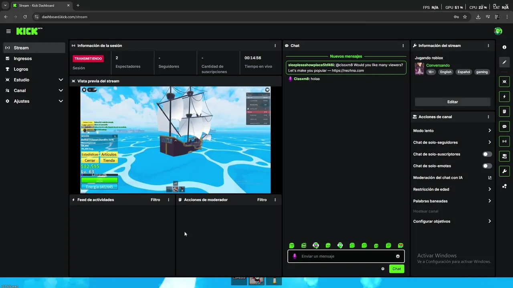This screenshot has height=288, width=513.
Task: Open the profile avatar menu
Action: [498, 31]
